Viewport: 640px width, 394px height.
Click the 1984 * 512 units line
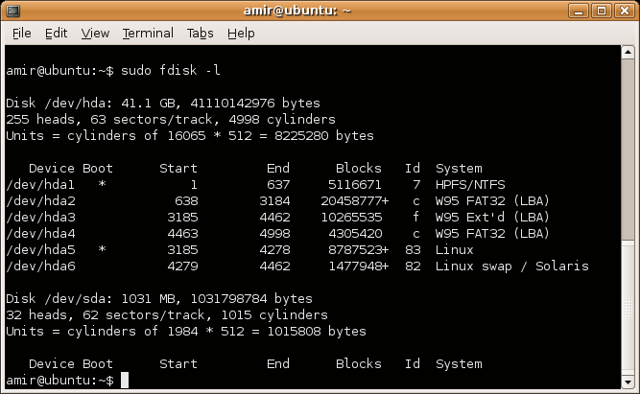click(186, 331)
